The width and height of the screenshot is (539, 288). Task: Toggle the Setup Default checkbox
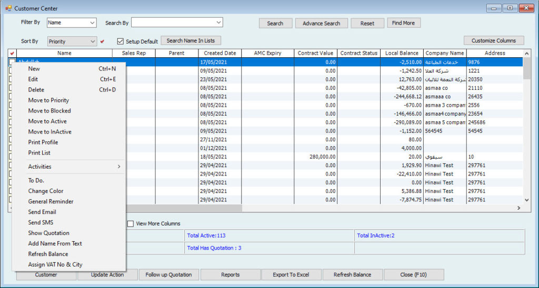tap(120, 42)
